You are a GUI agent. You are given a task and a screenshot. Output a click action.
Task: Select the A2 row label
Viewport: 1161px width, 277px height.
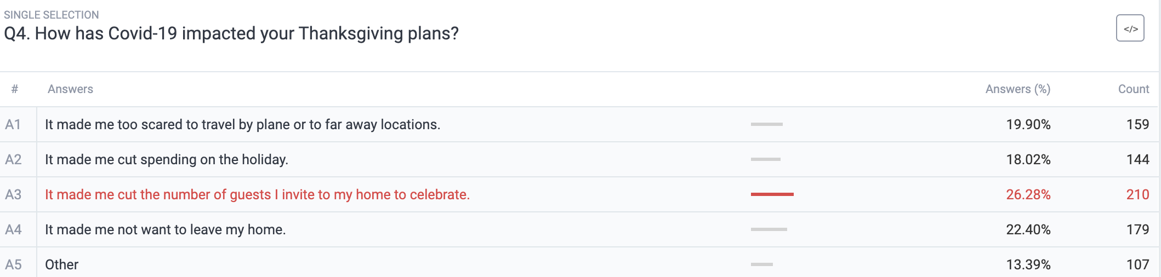click(13, 160)
